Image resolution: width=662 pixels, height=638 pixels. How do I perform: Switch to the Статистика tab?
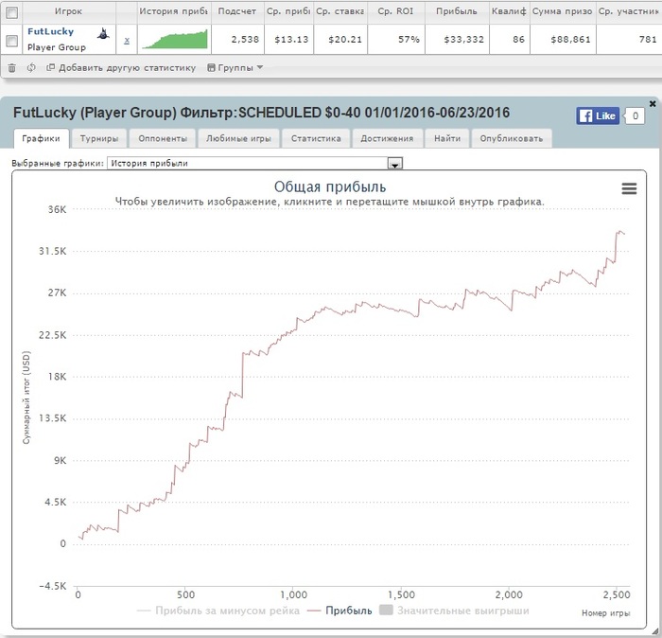tap(316, 138)
